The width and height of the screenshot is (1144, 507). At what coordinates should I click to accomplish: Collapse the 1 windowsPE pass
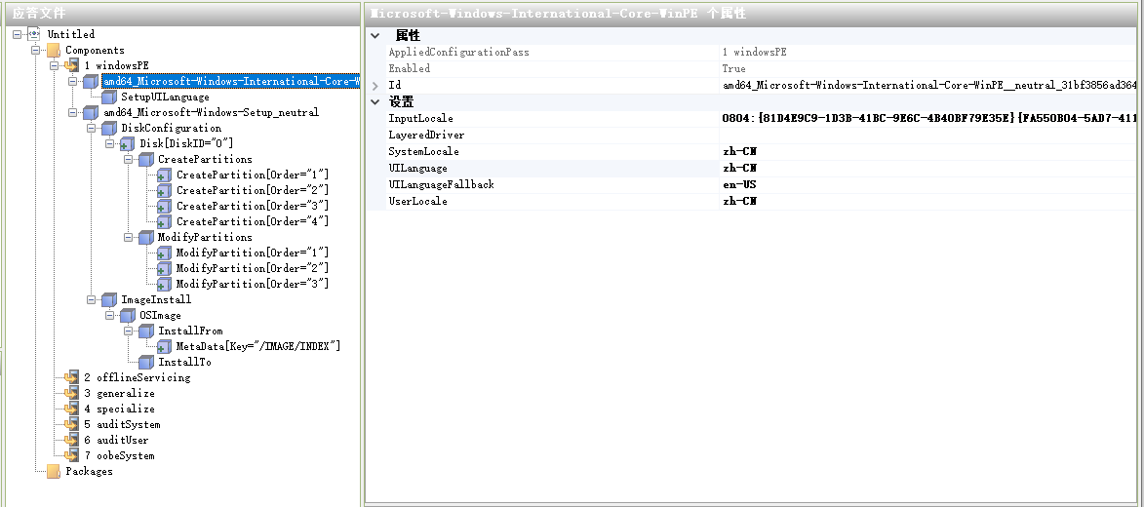coord(54,65)
